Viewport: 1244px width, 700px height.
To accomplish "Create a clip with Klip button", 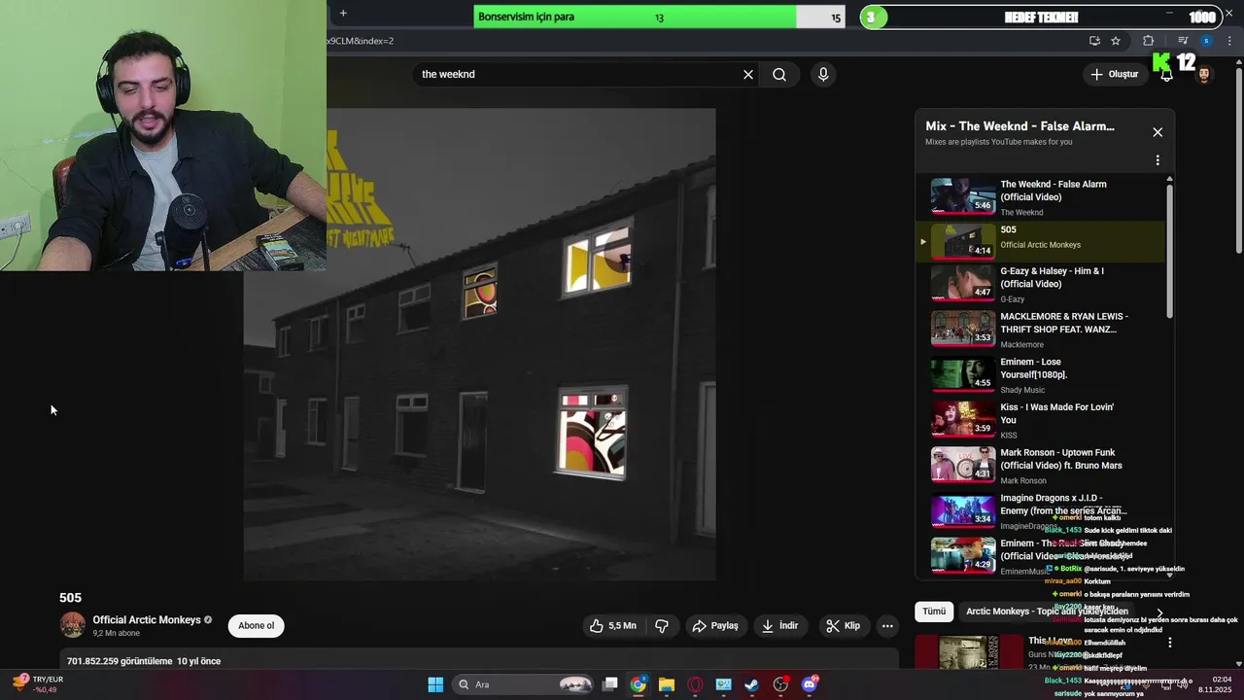I will (843, 626).
